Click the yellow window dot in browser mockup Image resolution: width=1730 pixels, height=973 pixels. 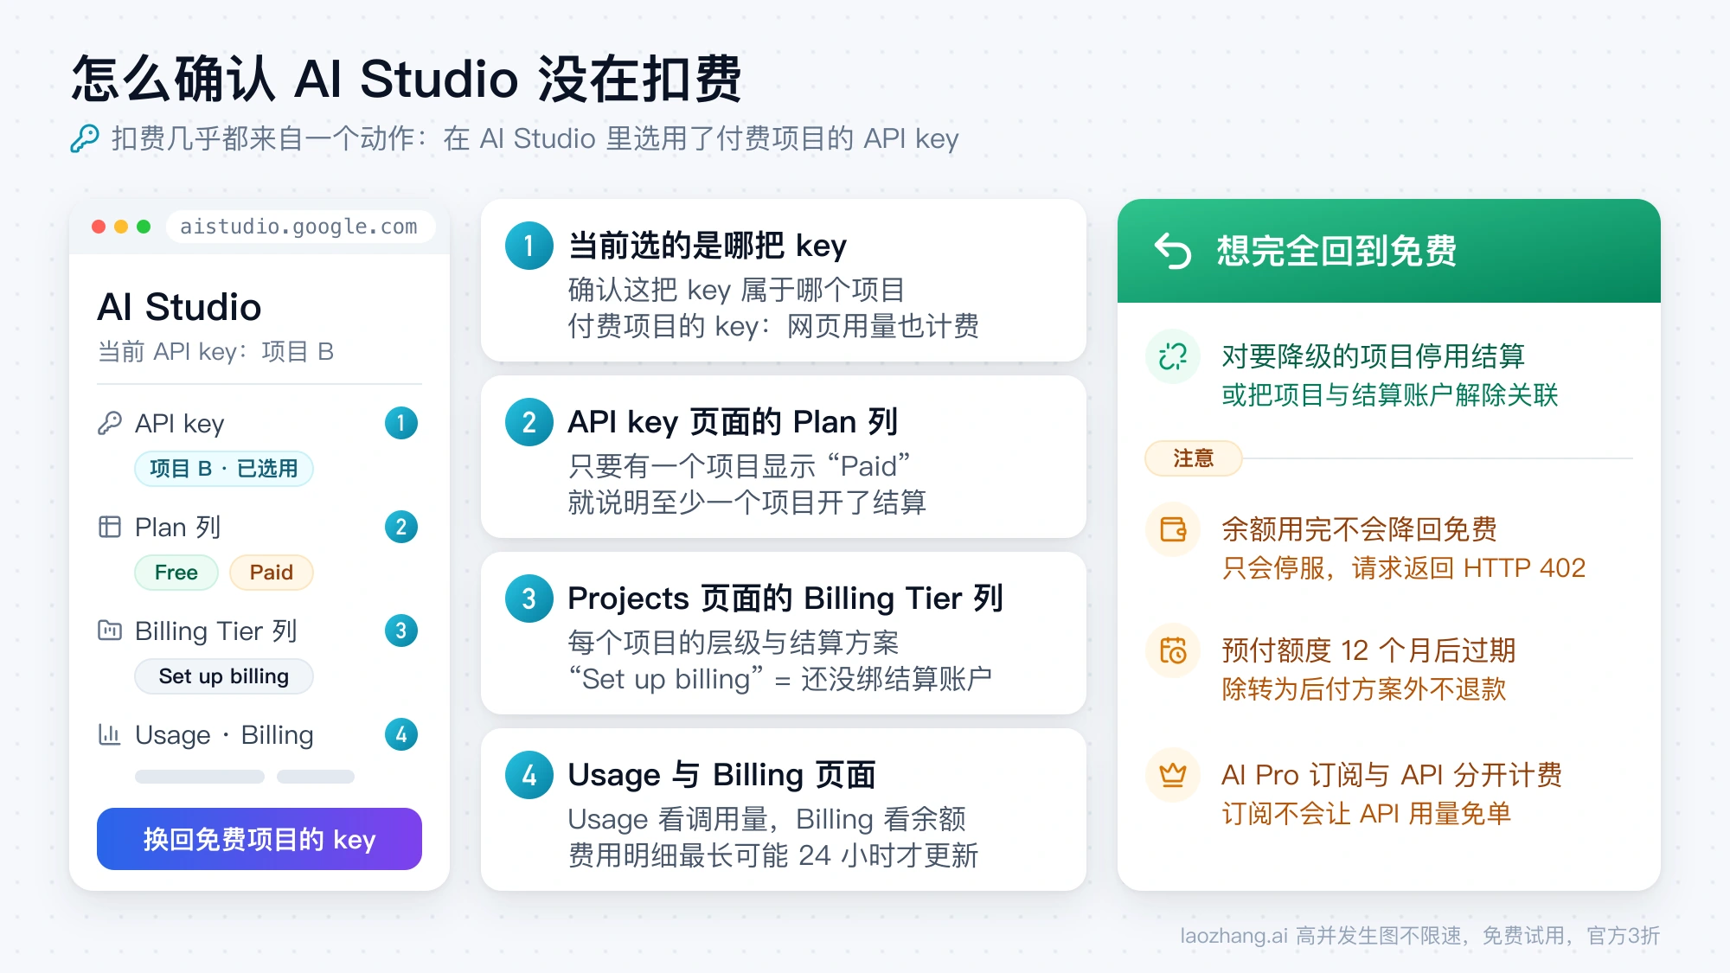tap(121, 227)
